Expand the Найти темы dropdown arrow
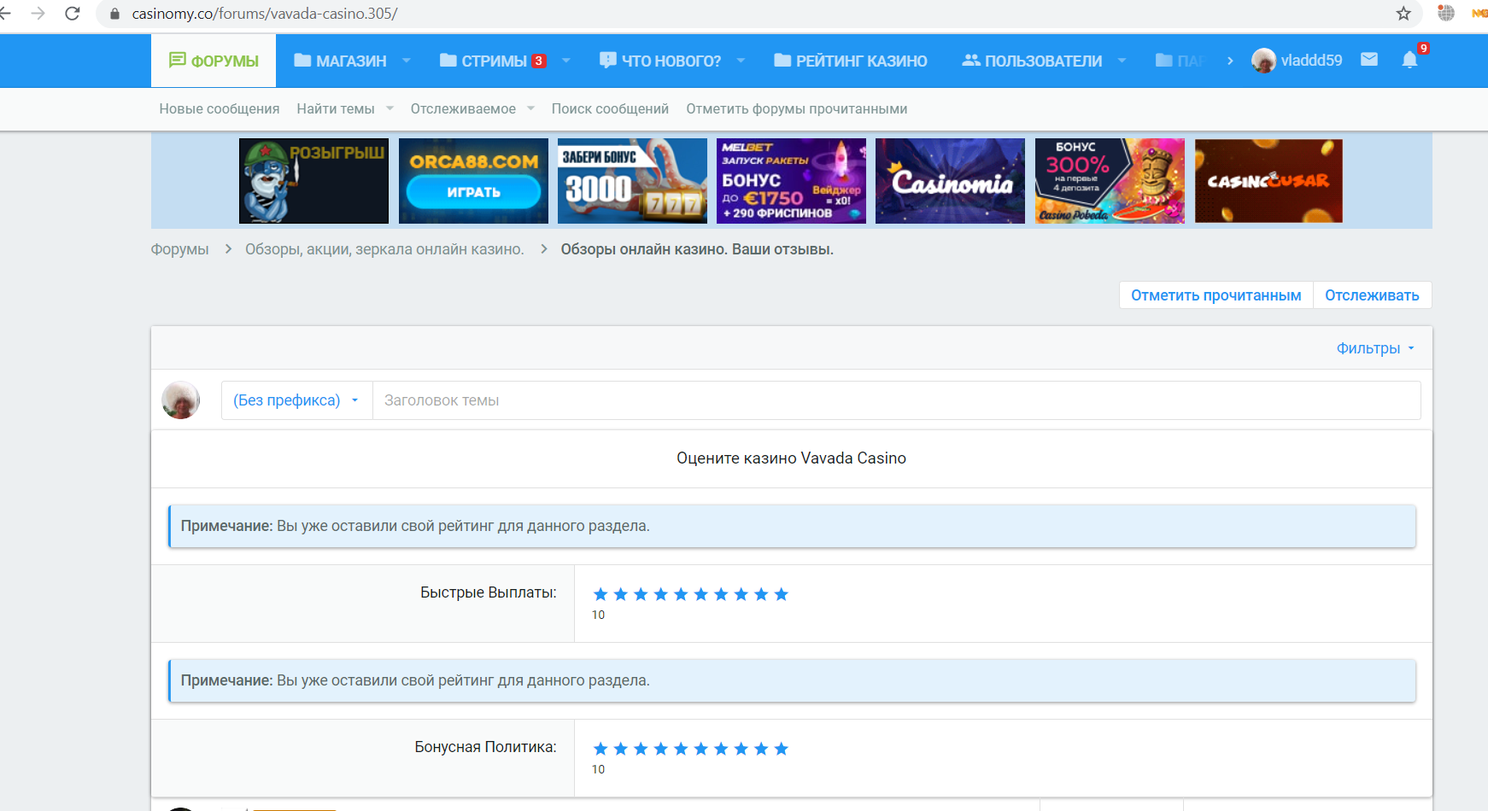The width and height of the screenshot is (1488, 811). click(390, 108)
